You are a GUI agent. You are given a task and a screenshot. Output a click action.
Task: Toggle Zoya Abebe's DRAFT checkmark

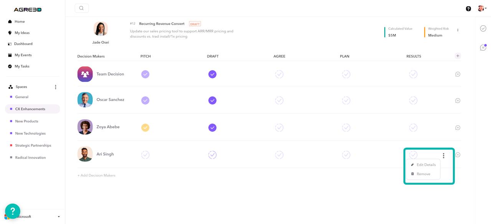pos(213,128)
